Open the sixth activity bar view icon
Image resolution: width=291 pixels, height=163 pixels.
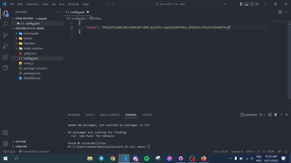click(5, 67)
